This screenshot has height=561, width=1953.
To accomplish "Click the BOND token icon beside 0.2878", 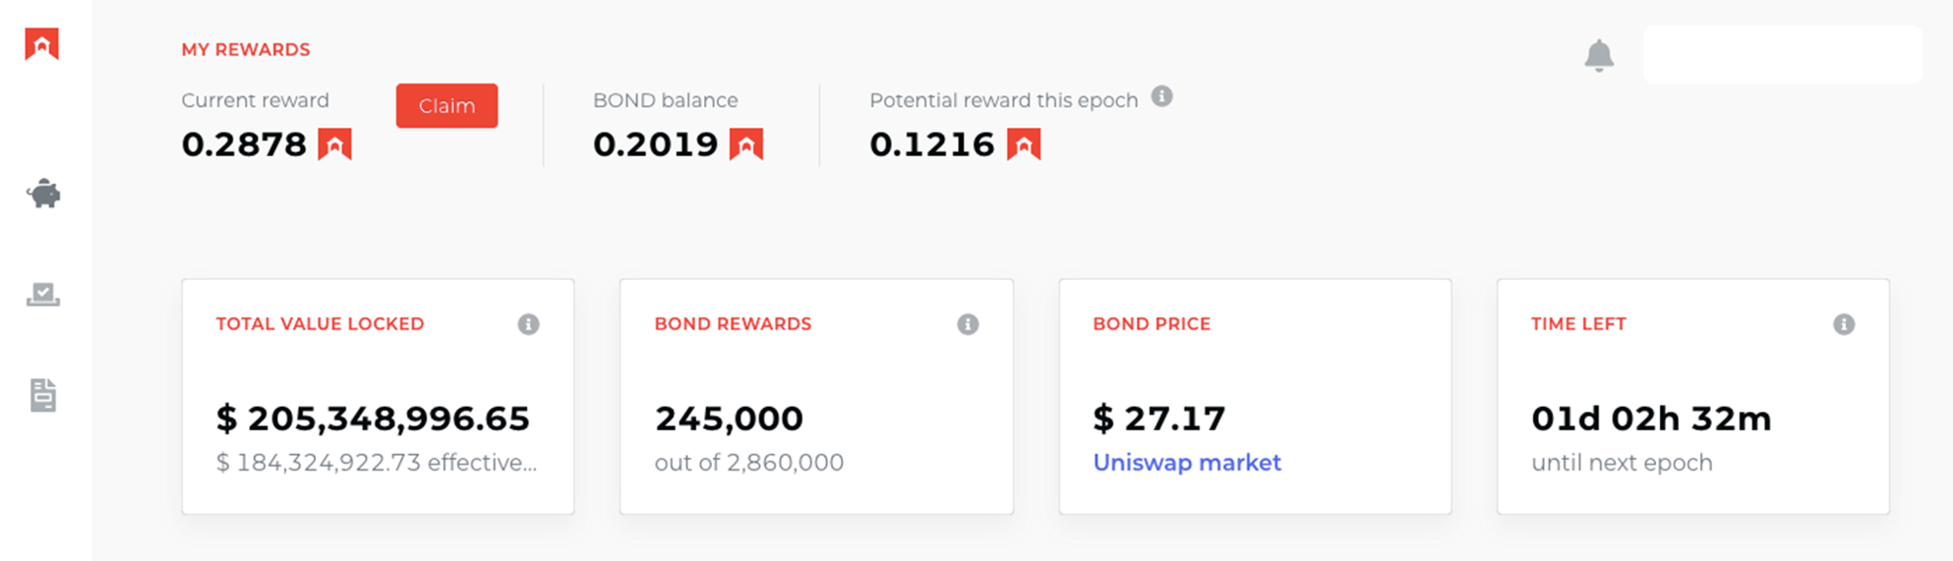I will (x=334, y=144).
